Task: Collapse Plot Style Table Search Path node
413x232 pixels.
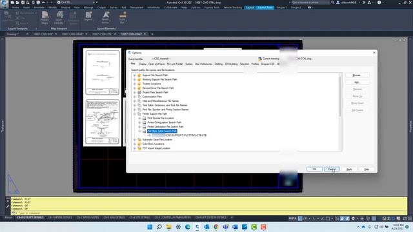Action: tap(139, 131)
